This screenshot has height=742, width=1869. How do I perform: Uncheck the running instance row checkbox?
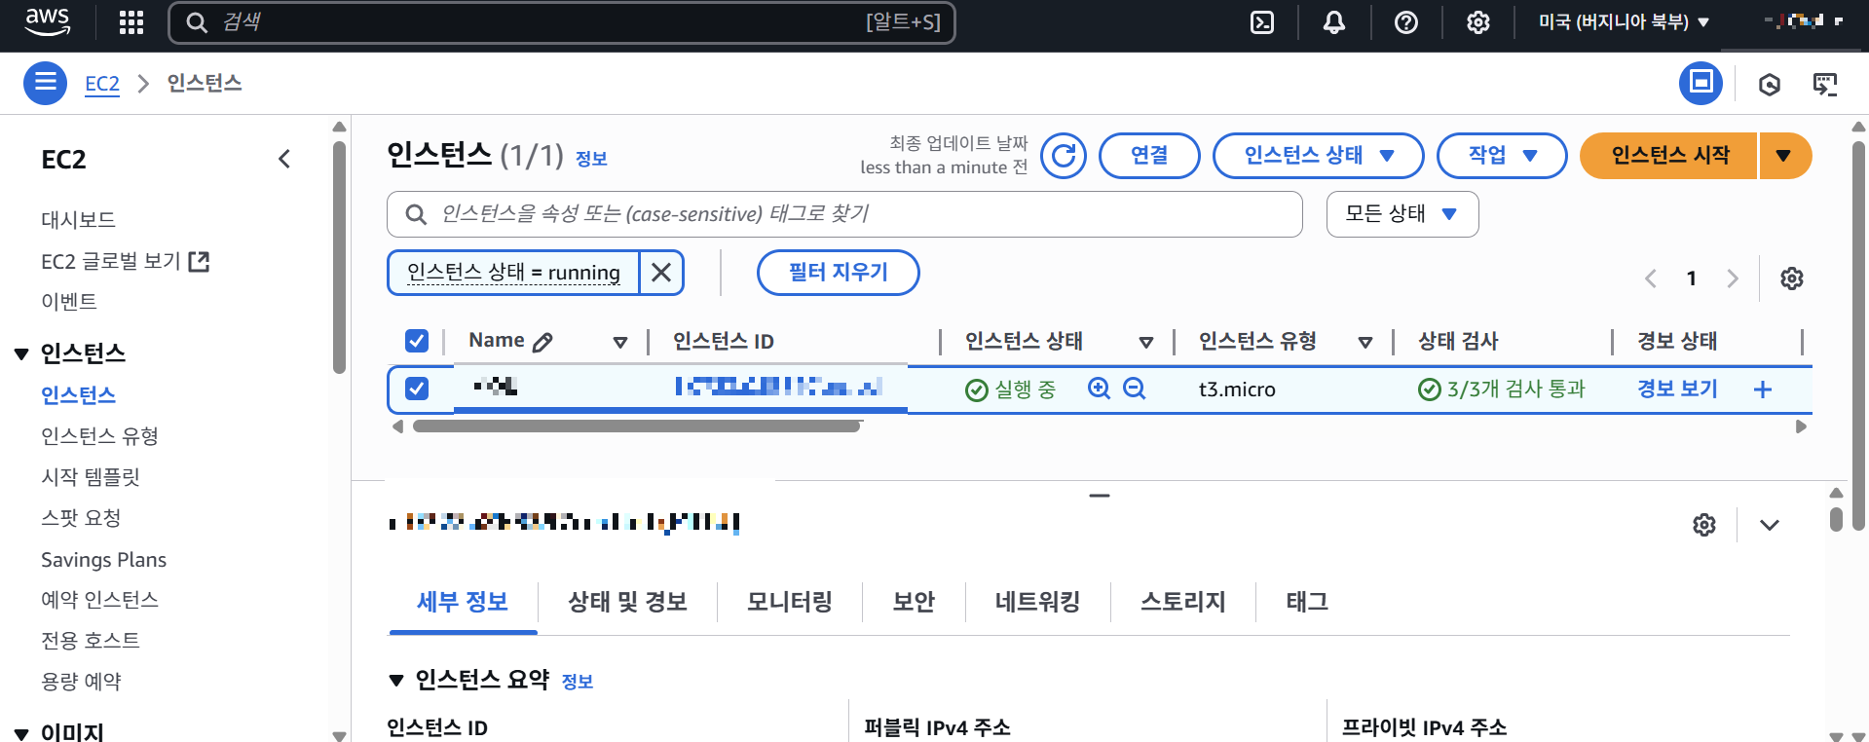click(x=417, y=389)
